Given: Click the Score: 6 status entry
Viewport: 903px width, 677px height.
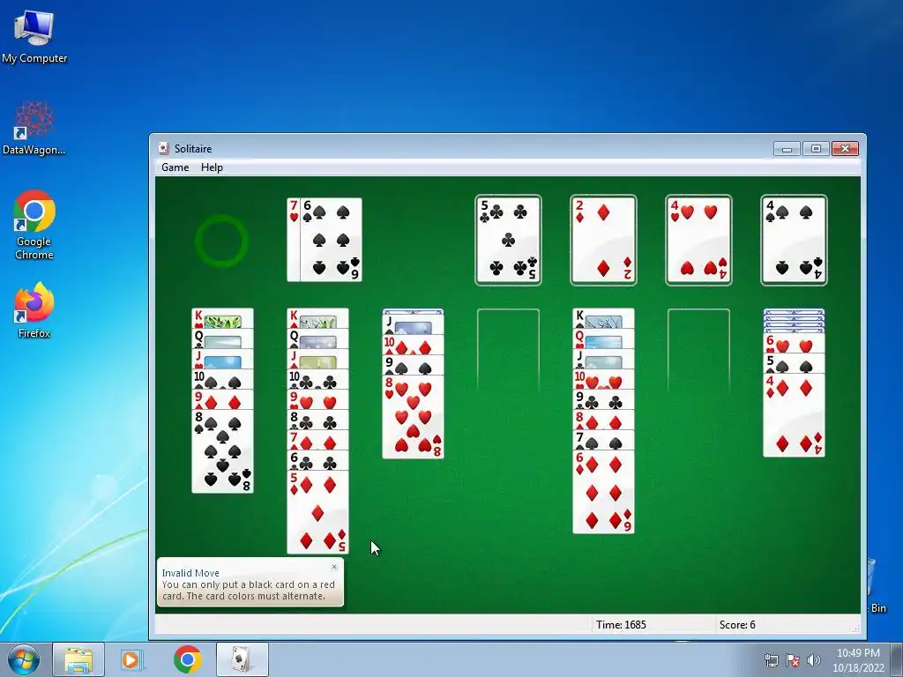Looking at the screenshot, I should pos(736,625).
